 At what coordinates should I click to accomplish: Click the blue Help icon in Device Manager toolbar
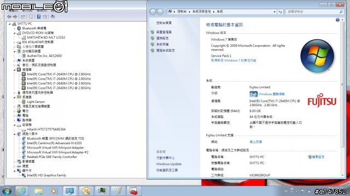click(x=39, y=17)
